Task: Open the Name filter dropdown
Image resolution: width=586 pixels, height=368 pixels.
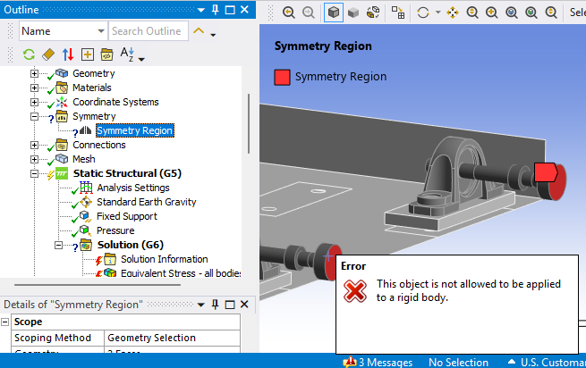Action: (x=100, y=31)
